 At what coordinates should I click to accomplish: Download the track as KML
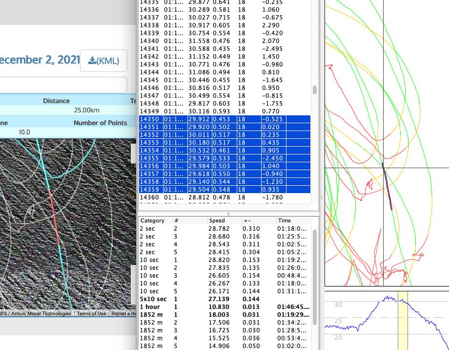[x=103, y=61]
